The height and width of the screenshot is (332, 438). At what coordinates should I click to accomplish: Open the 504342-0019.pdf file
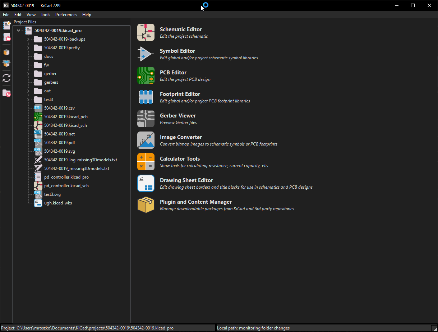tap(60, 142)
